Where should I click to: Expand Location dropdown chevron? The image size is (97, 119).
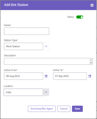[x=46, y=92]
